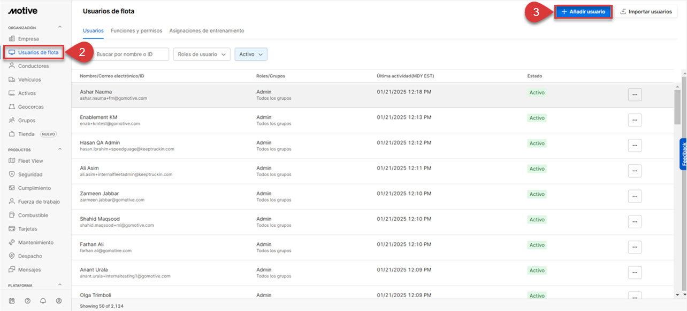Collapse the Organización sidebar section
687x311 pixels.
pyautogui.click(x=60, y=27)
